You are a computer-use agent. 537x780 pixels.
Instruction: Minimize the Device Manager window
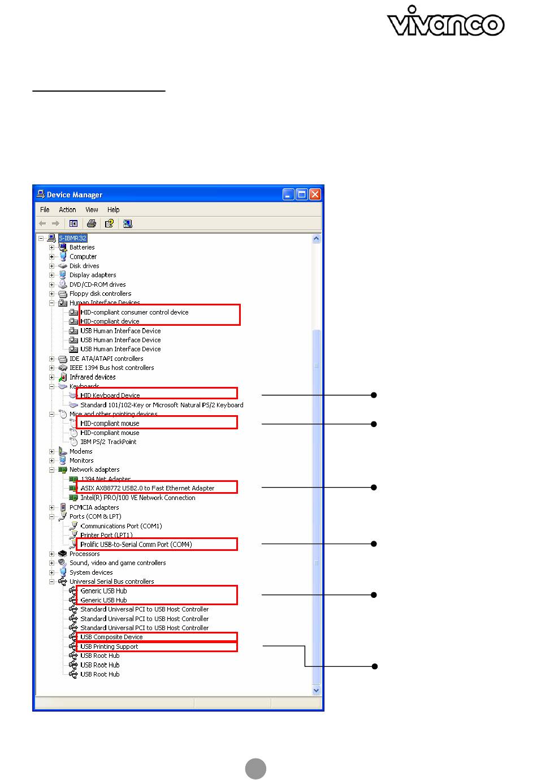[x=288, y=194]
